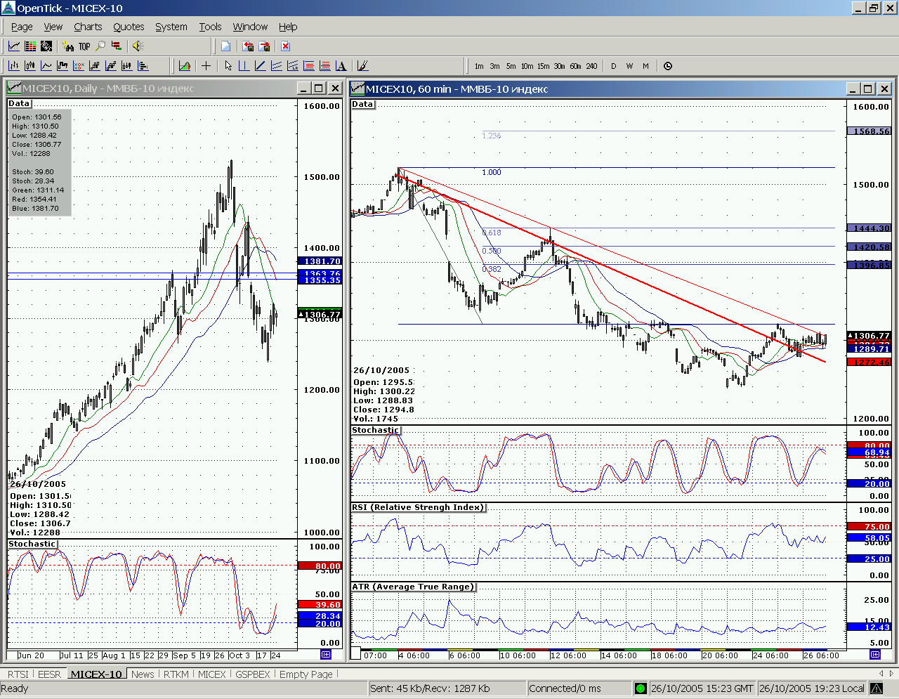Click the RSI (Relative Strengh Index) label
Screen dimensions: 899x699
(x=419, y=507)
